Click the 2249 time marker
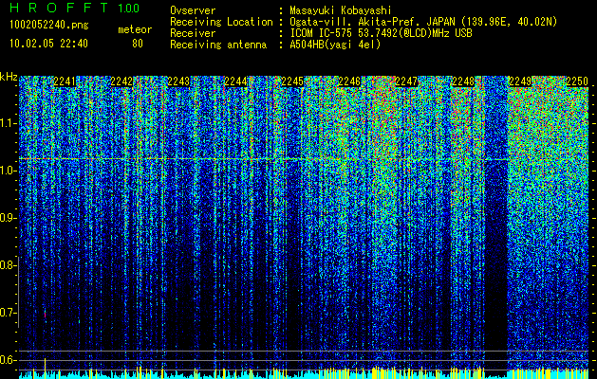The image size is (597, 379). point(520,81)
